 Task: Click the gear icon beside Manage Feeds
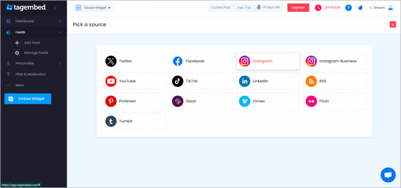[x=17, y=53]
